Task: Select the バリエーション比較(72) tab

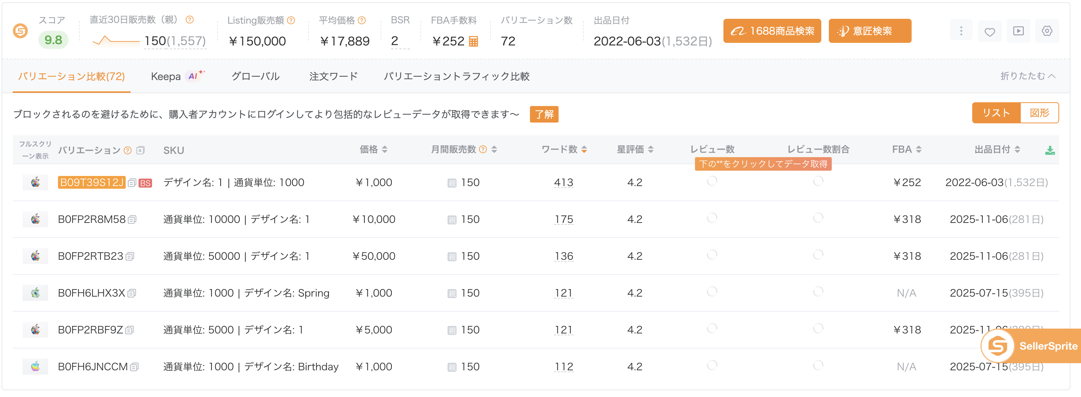Action: point(72,76)
